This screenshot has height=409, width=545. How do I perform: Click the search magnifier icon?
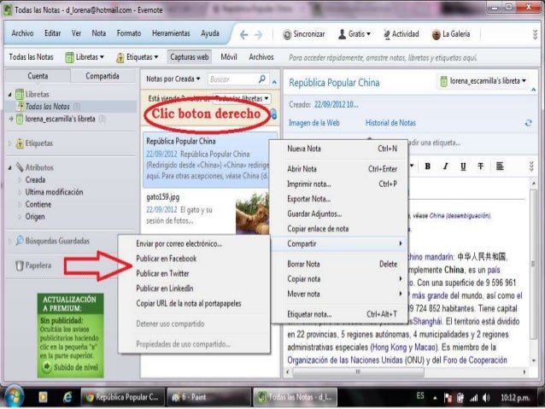point(262,79)
